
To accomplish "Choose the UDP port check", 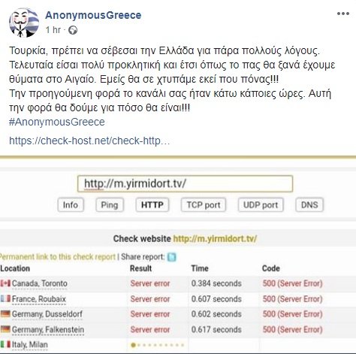I will [261, 205].
